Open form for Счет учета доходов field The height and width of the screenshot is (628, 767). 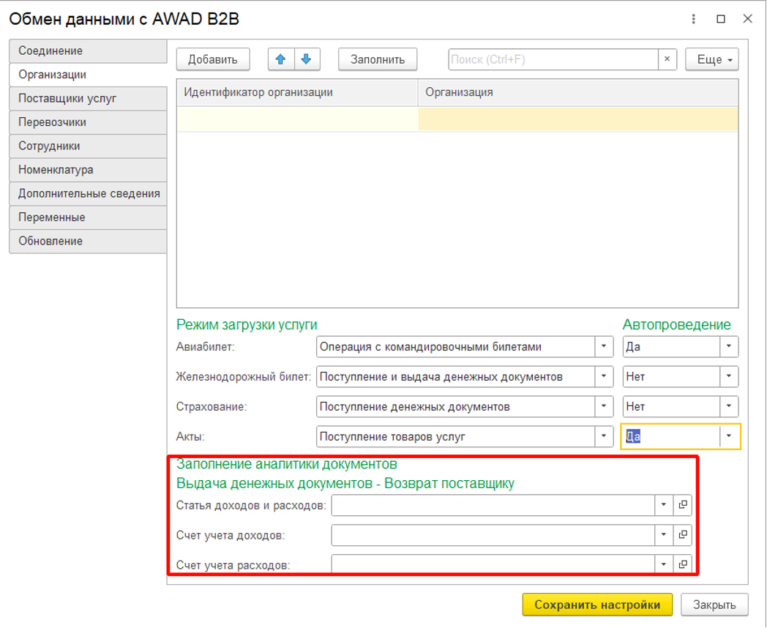click(683, 535)
